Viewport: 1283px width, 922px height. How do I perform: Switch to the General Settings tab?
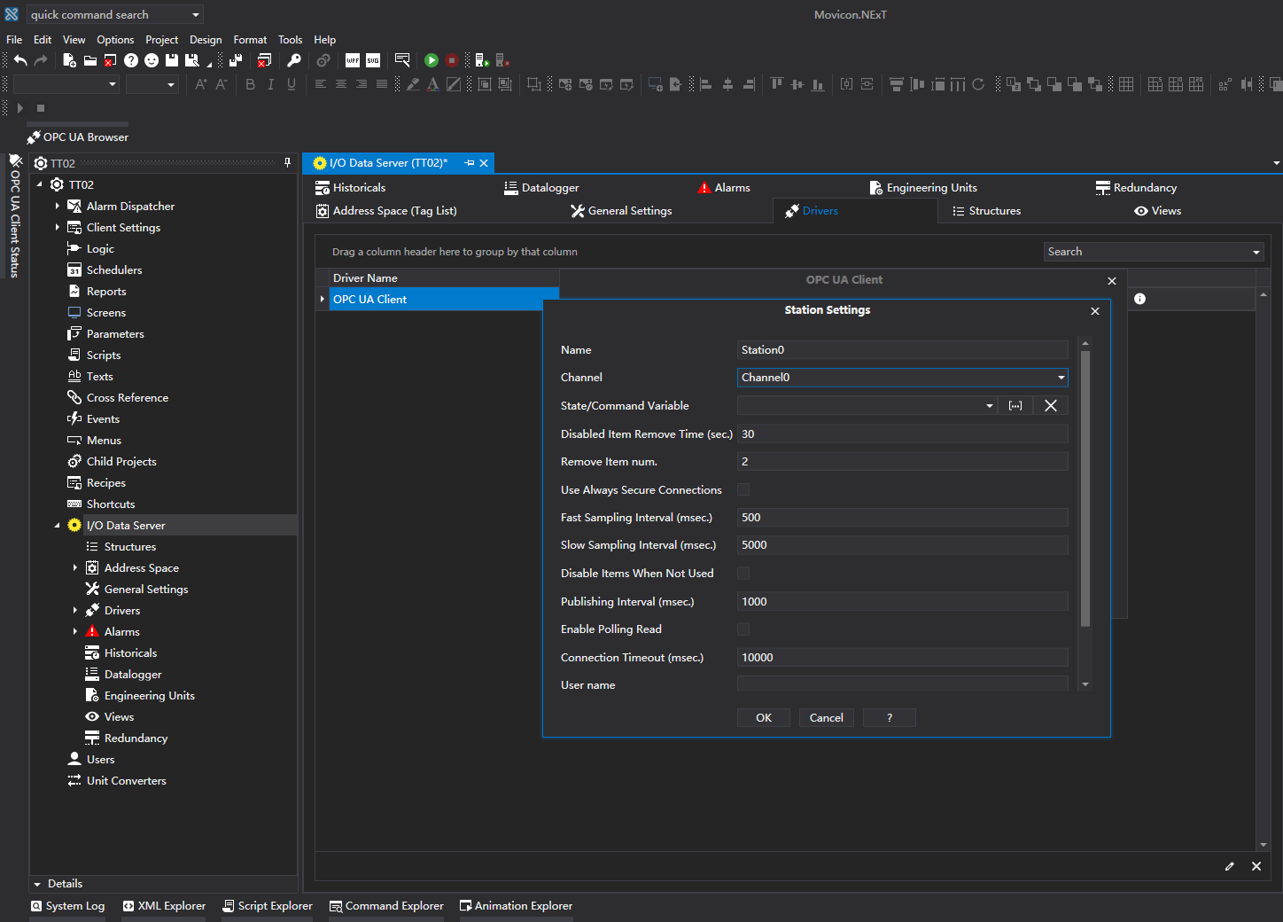pyautogui.click(x=621, y=211)
